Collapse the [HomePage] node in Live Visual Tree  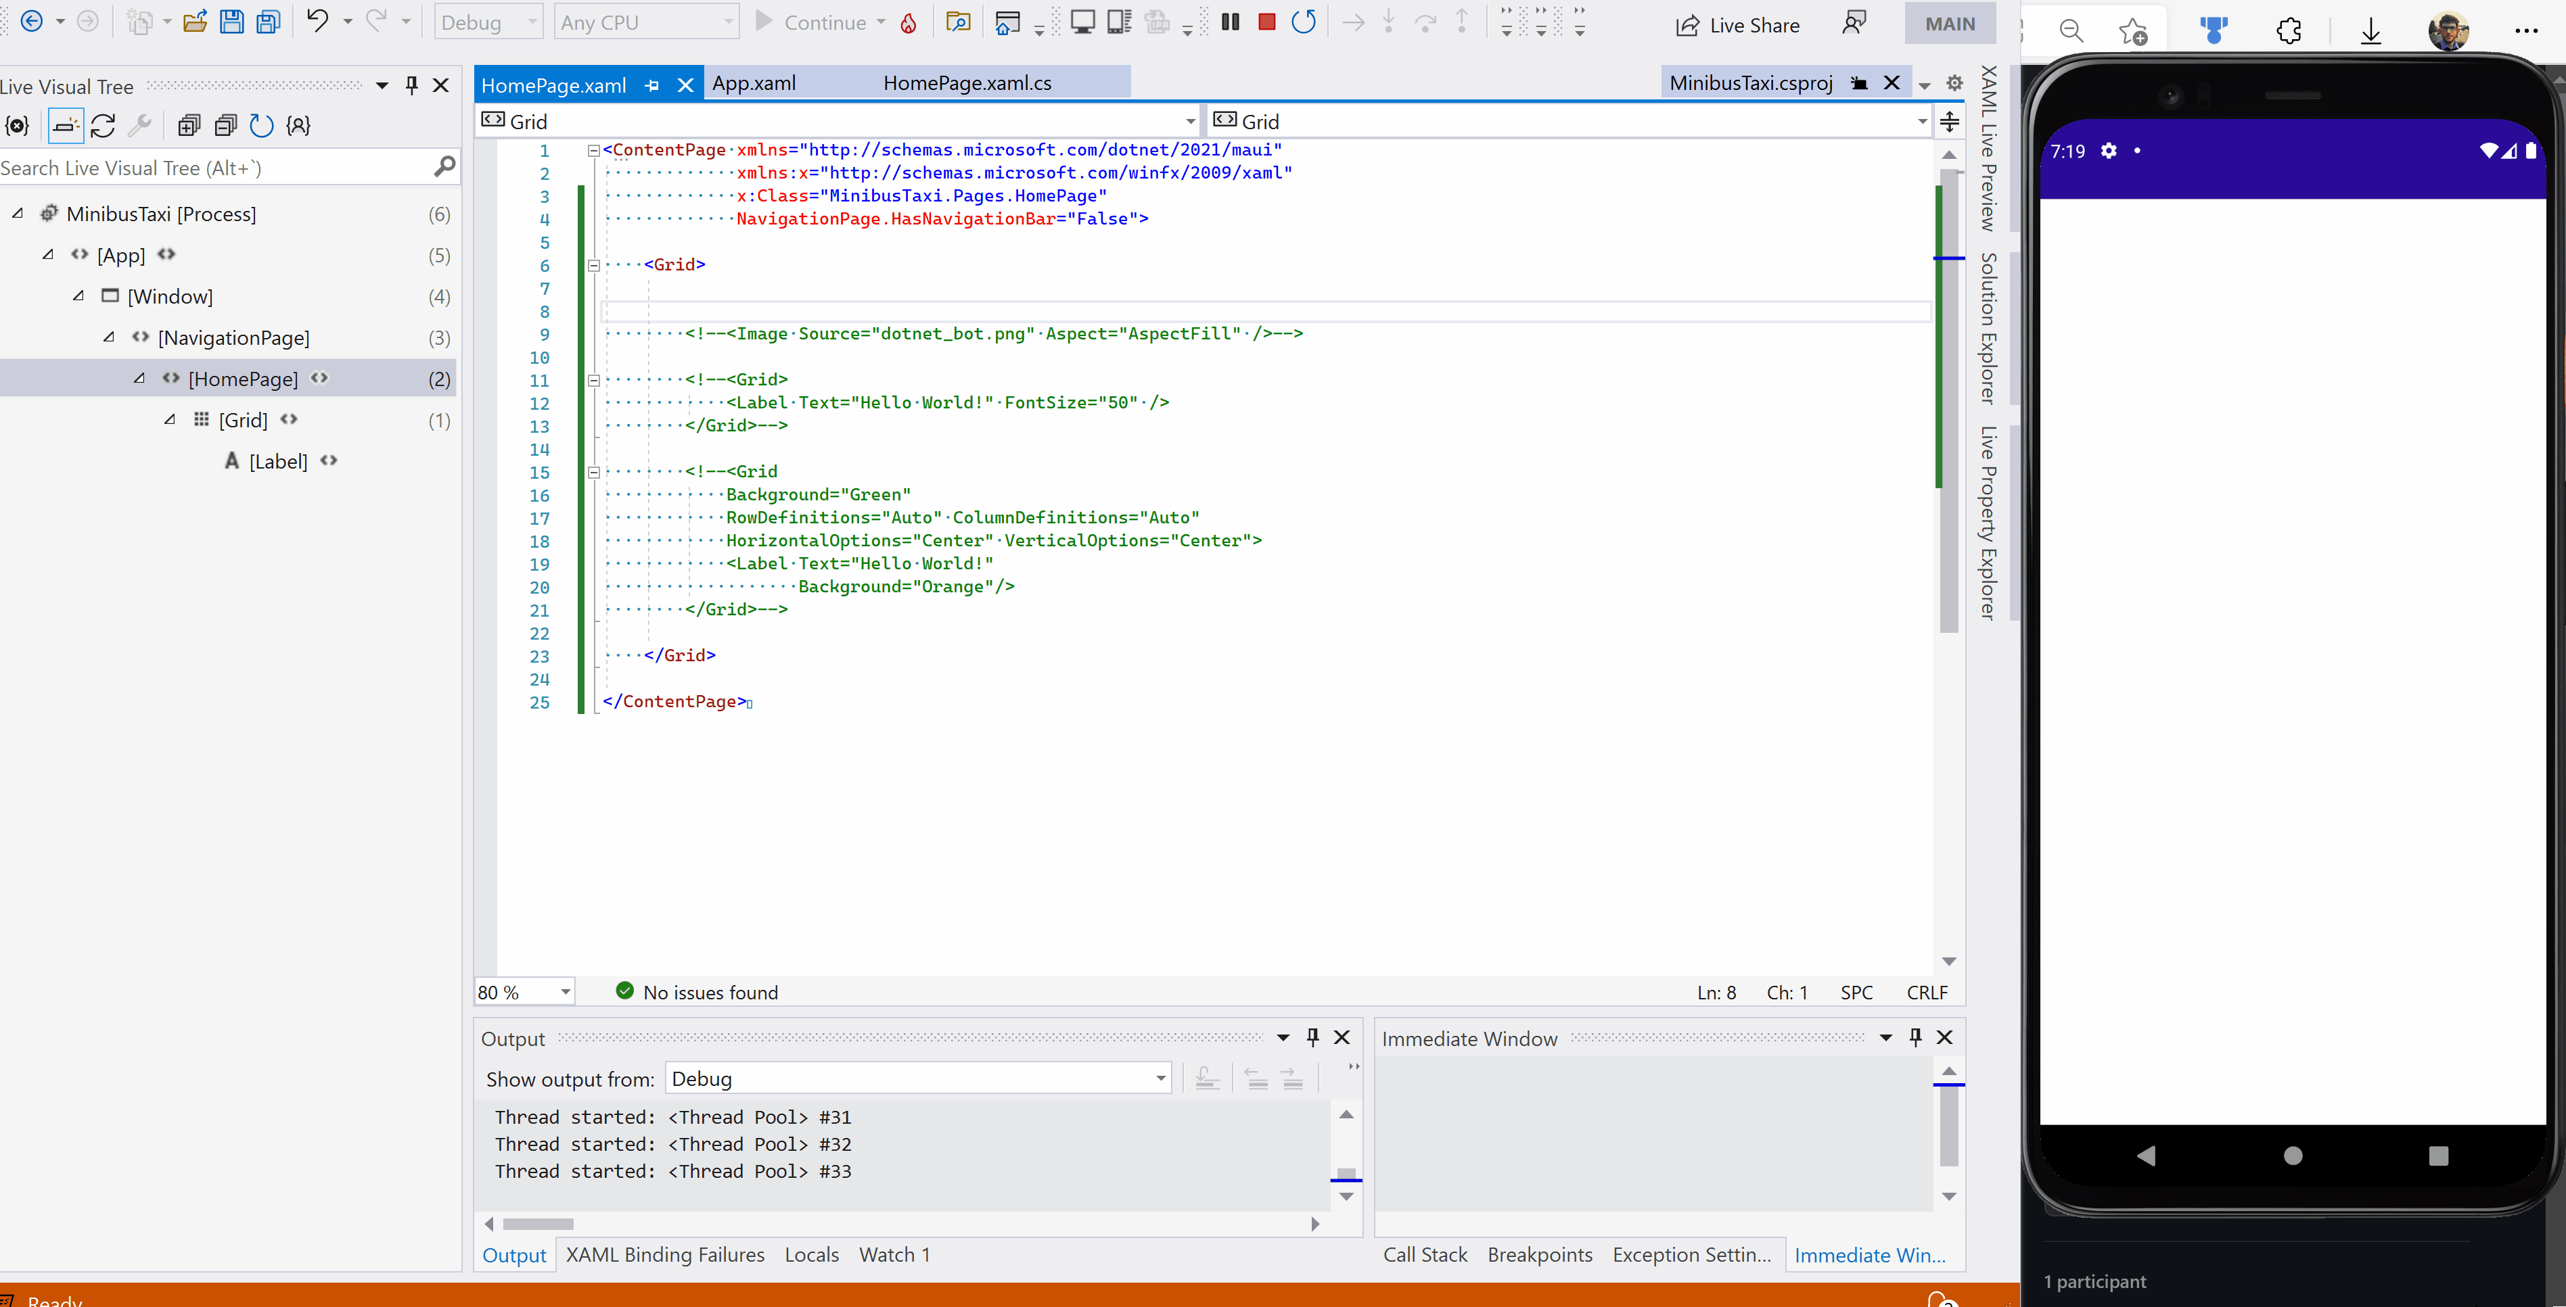(x=141, y=378)
